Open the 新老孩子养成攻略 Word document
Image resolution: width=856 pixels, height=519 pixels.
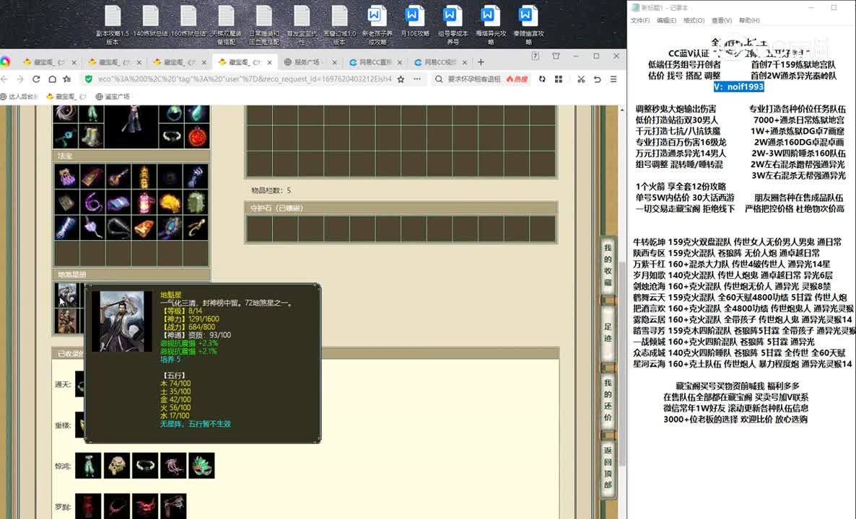click(377, 25)
